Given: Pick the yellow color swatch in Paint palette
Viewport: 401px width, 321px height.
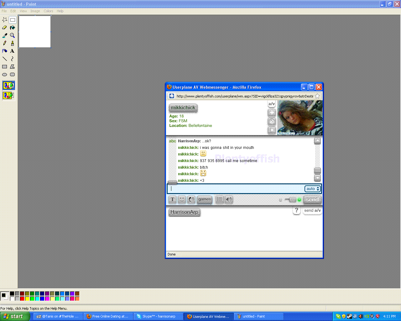Looking at the screenshot, I should (27, 299).
